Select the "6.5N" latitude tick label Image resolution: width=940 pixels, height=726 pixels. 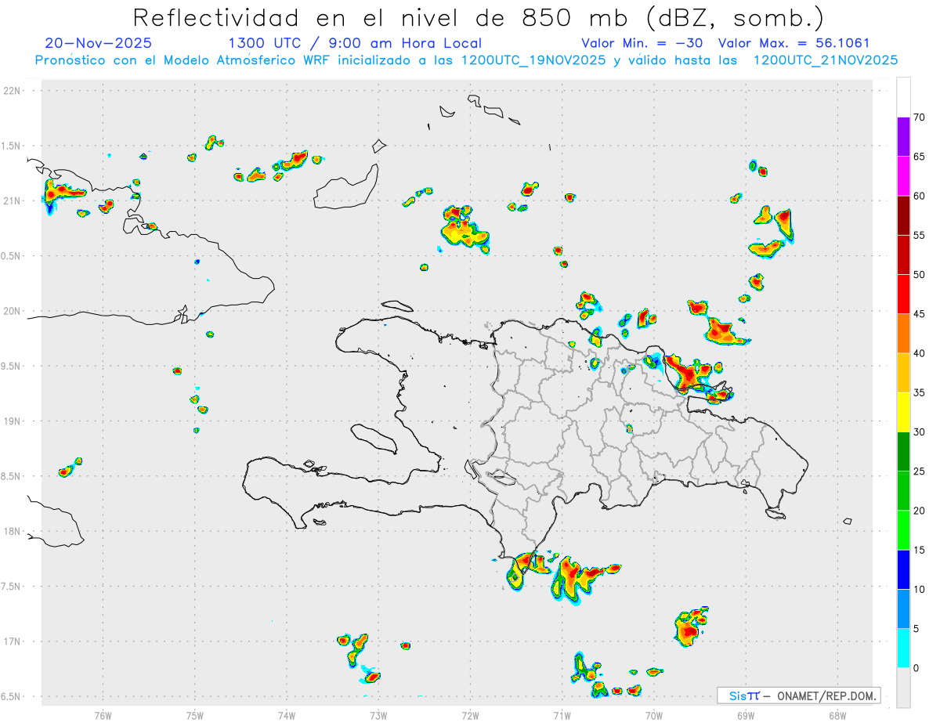pos(13,696)
